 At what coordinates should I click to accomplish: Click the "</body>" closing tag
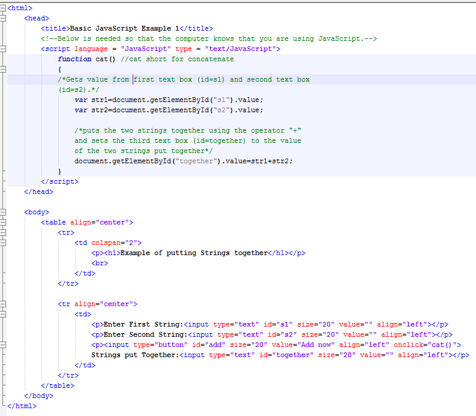coord(39,396)
